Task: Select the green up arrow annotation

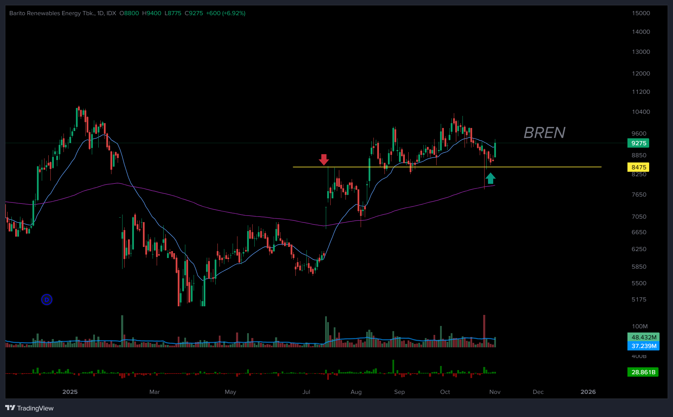Action: 490,178
